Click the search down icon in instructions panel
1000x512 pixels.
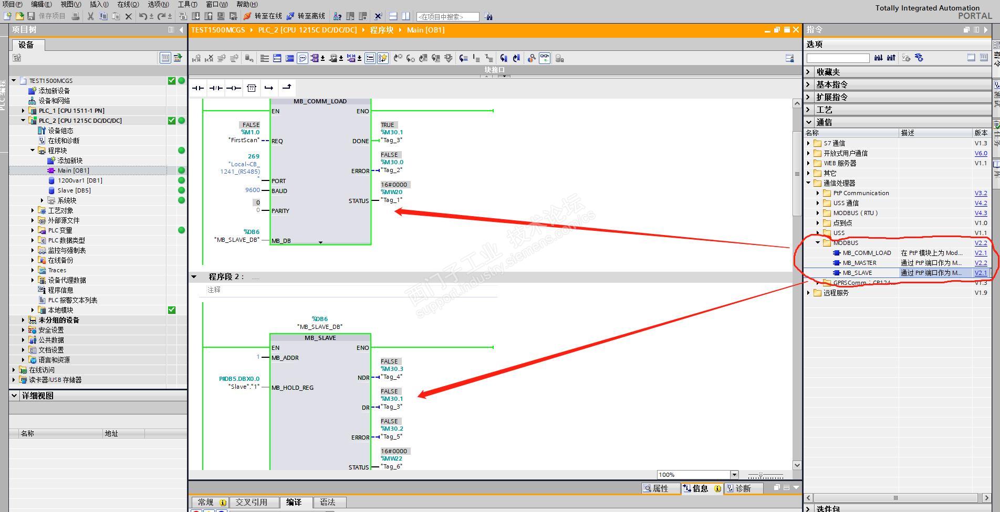coord(878,58)
